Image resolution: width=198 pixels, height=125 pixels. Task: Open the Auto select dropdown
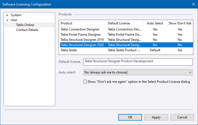138,72
